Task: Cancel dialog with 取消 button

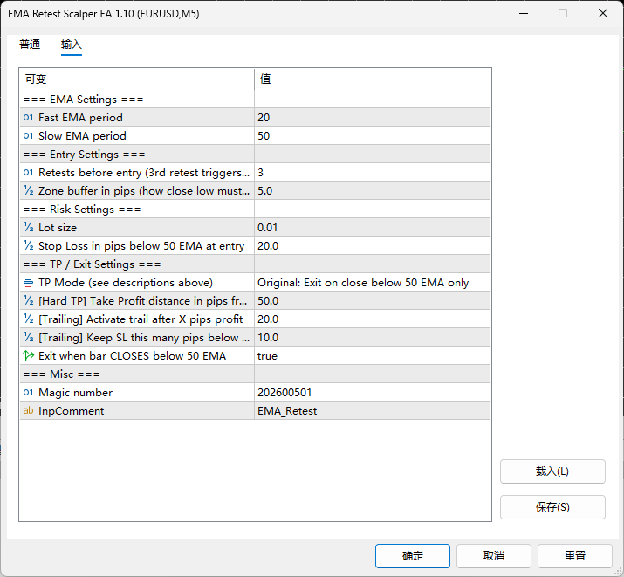Action: (494, 556)
